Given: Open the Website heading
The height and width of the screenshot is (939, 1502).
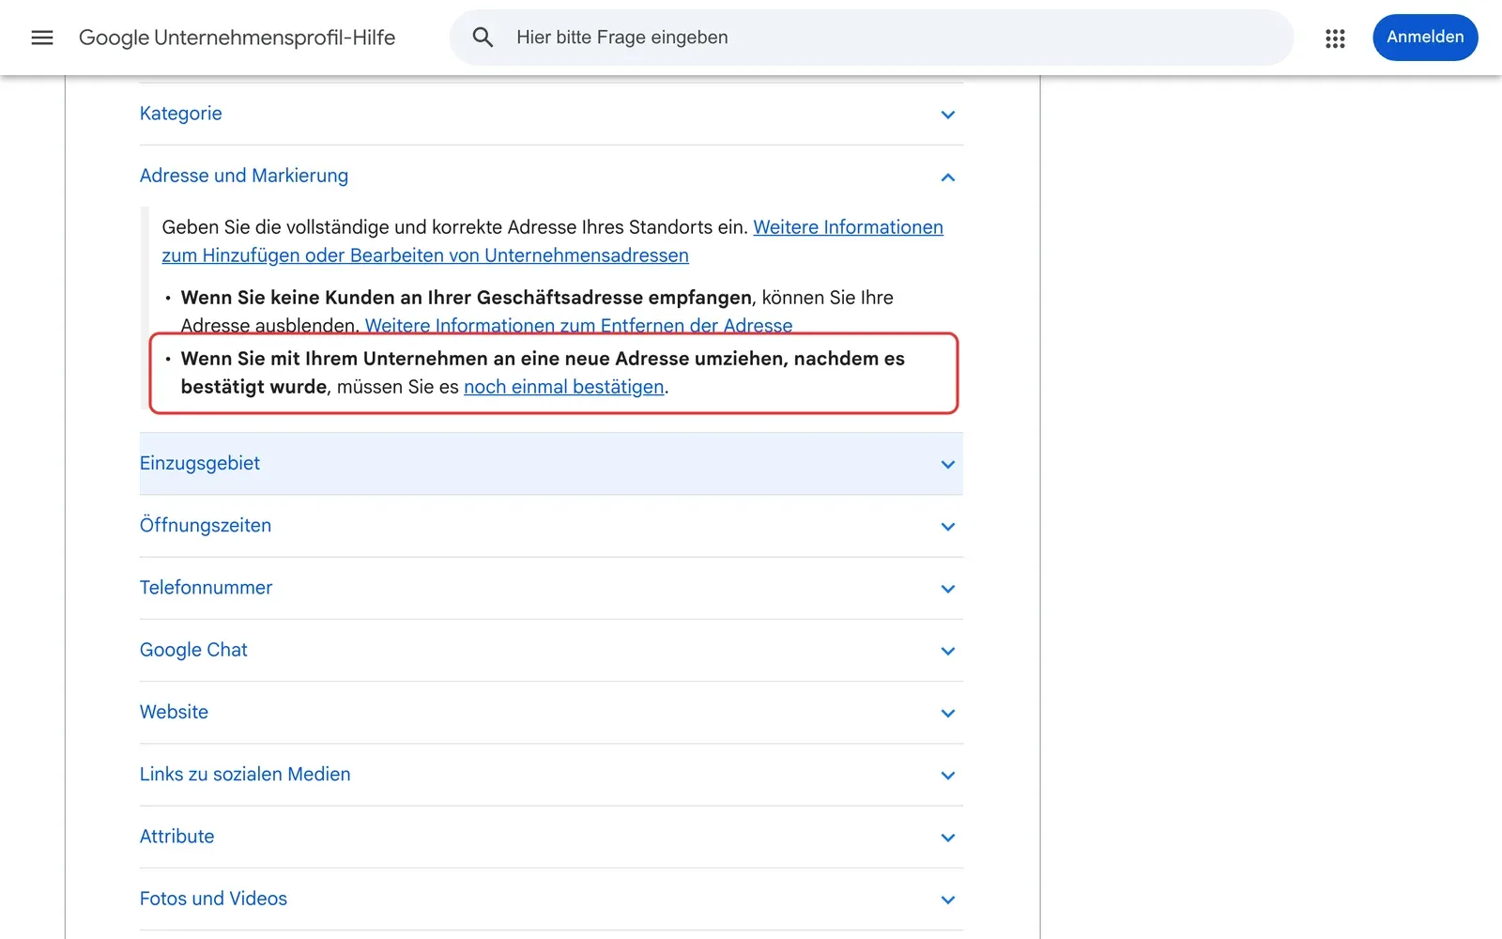Looking at the screenshot, I should coord(174,712).
